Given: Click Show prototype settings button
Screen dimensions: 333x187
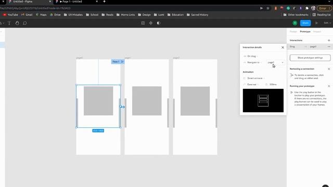Looking at the screenshot, I should (310, 58).
